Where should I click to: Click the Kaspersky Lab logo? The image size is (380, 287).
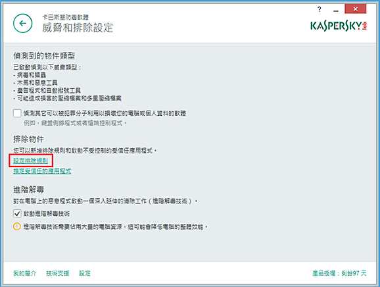pos(339,26)
